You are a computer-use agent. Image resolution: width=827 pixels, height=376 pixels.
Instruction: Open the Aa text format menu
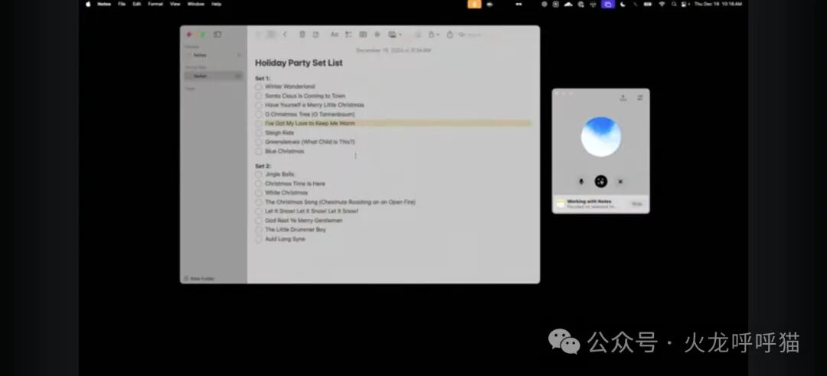(335, 34)
